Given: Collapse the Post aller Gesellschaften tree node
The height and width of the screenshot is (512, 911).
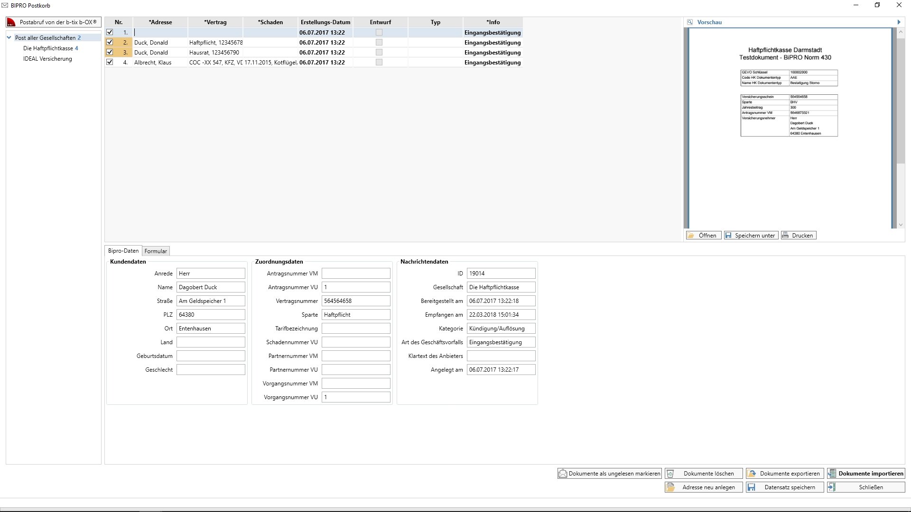Looking at the screenshot, I should coord(9,37).
